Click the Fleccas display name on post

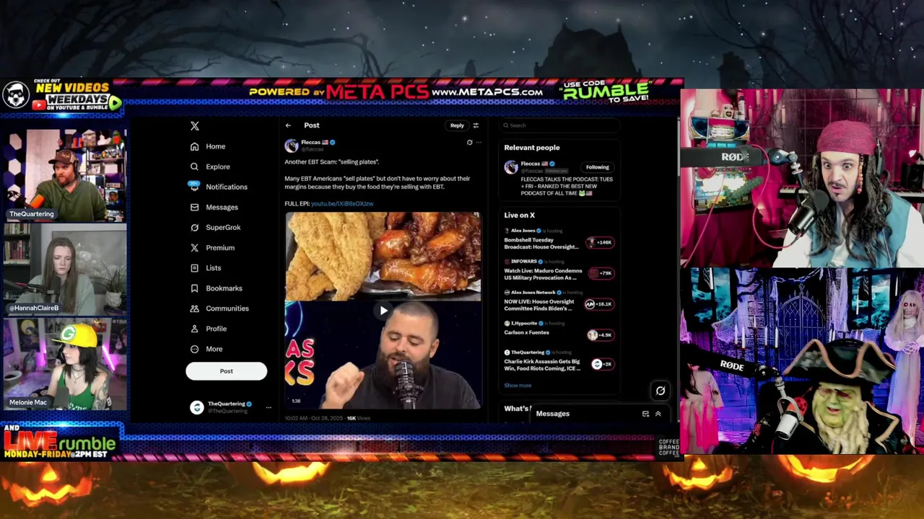pyautogui.click(x=310, y=142)
